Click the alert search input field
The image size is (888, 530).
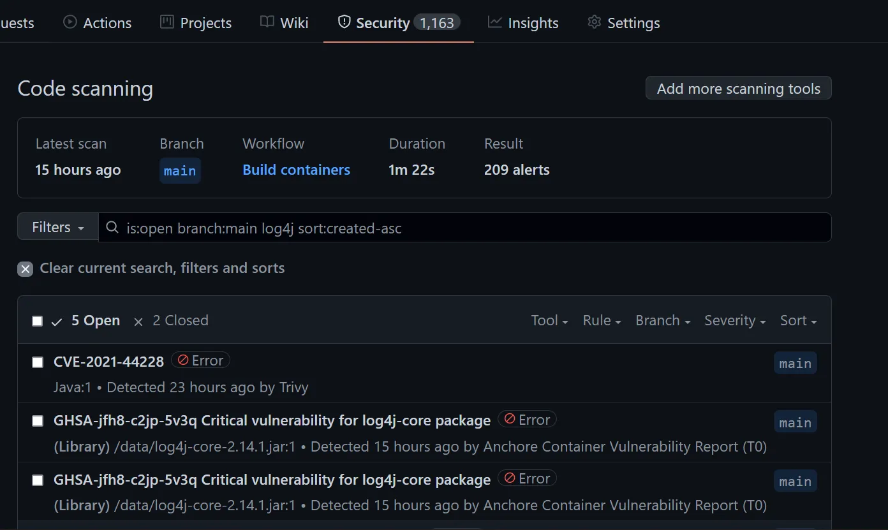(464, 228)
